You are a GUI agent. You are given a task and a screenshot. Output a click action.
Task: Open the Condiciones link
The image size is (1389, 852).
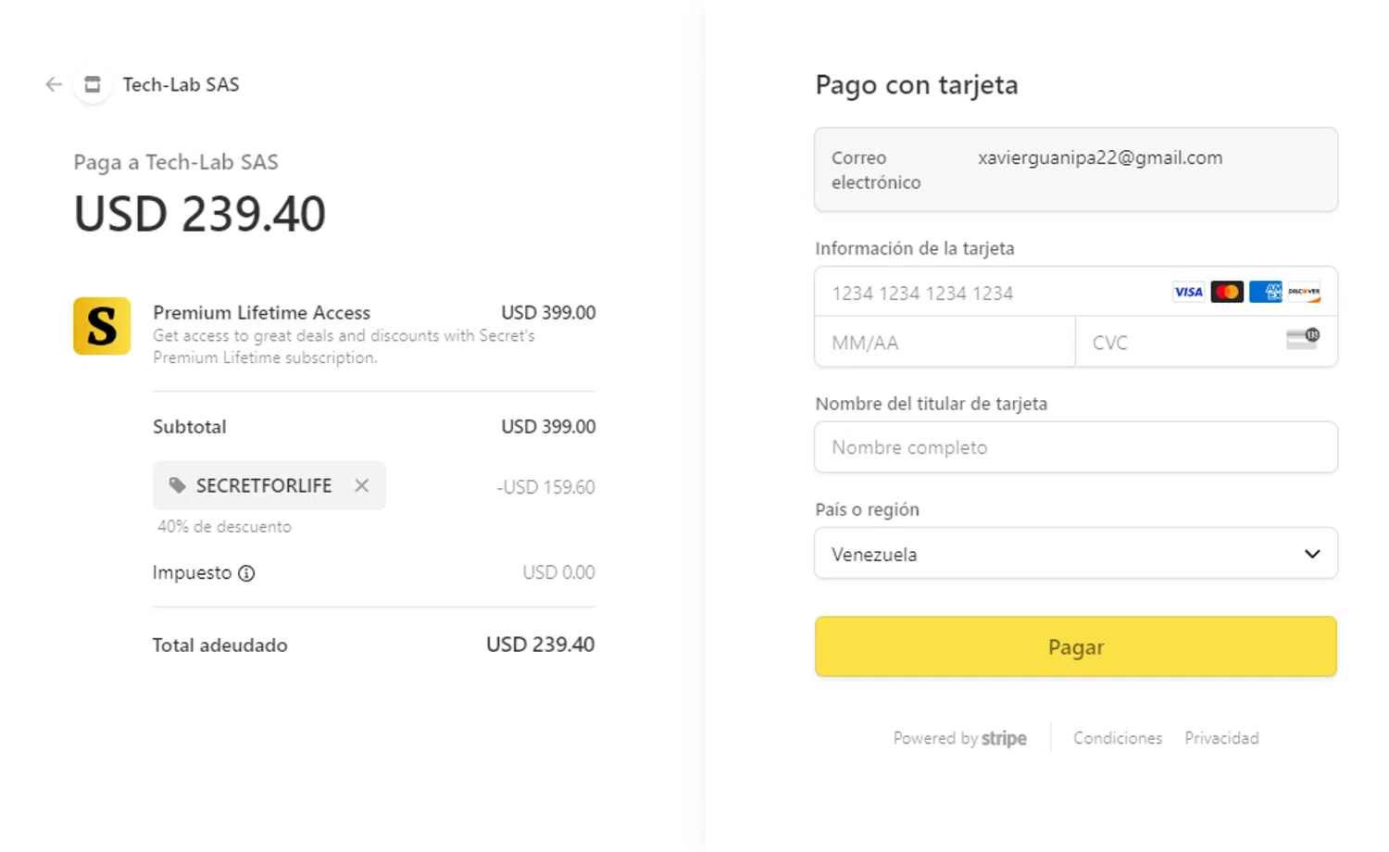[1117, 738]
